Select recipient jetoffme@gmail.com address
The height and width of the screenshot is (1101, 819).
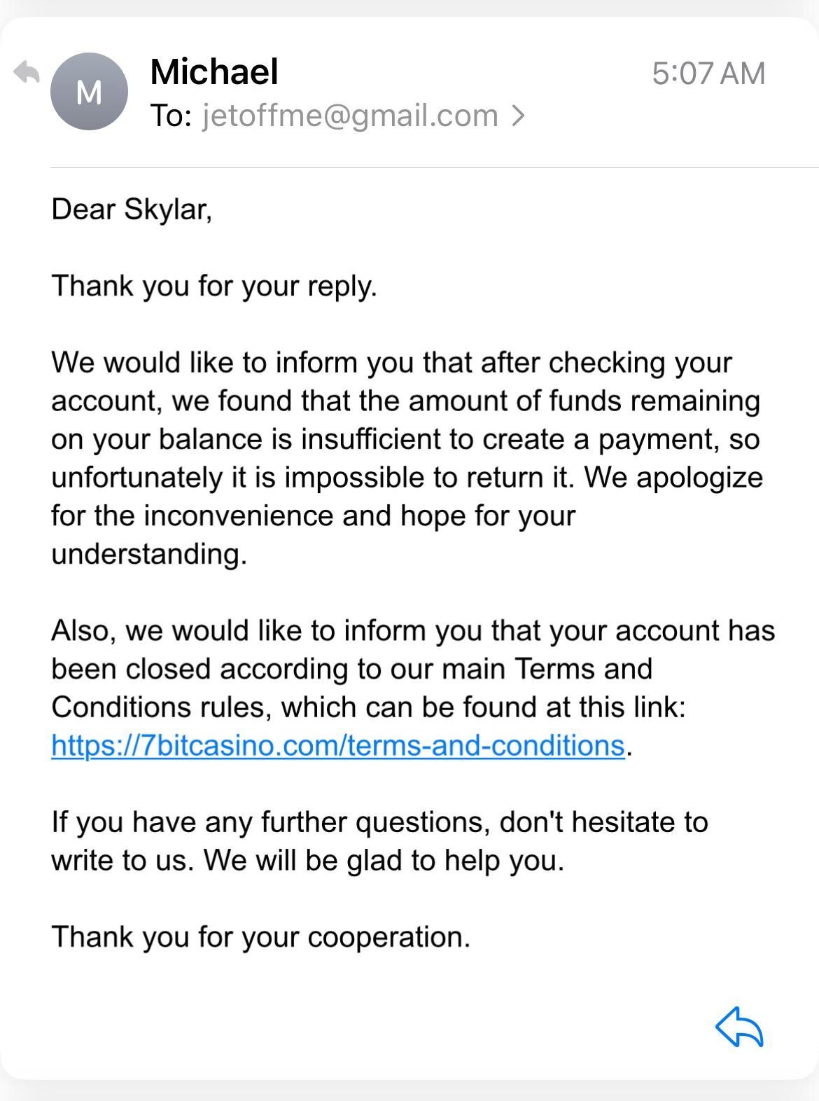(350, 116)
